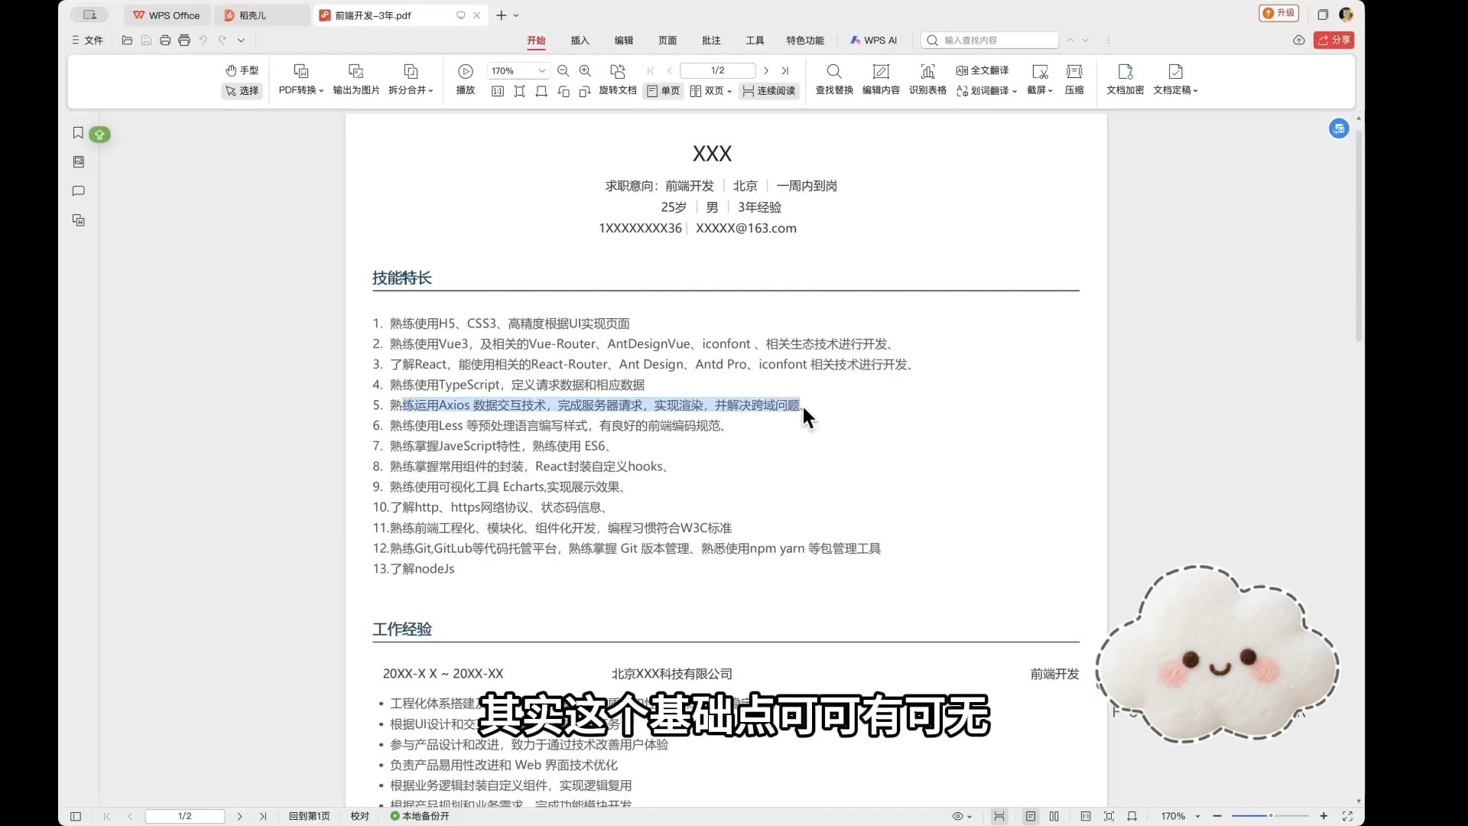The image size is (1468, 826).
Task: Click the status bar zoom slider
Action: tap(1270, 816)
